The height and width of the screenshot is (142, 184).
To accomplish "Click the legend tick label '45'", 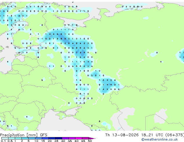I will point(83,141).
